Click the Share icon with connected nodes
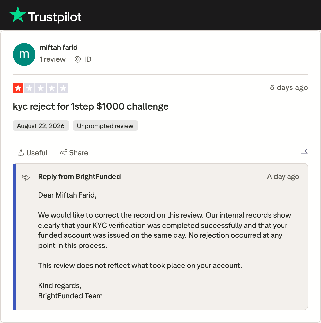The width and height of the screenshot is (321, 323). (x=64, y=153)
